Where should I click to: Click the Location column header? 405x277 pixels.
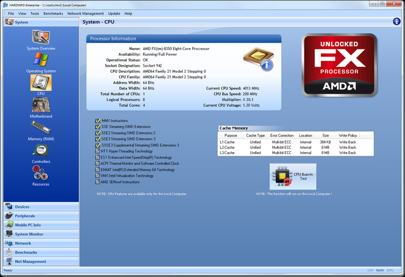pyautogui.click(x=306, y=135)
